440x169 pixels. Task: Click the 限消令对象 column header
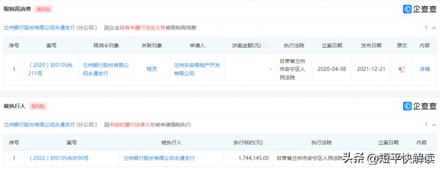pos(106,45)
